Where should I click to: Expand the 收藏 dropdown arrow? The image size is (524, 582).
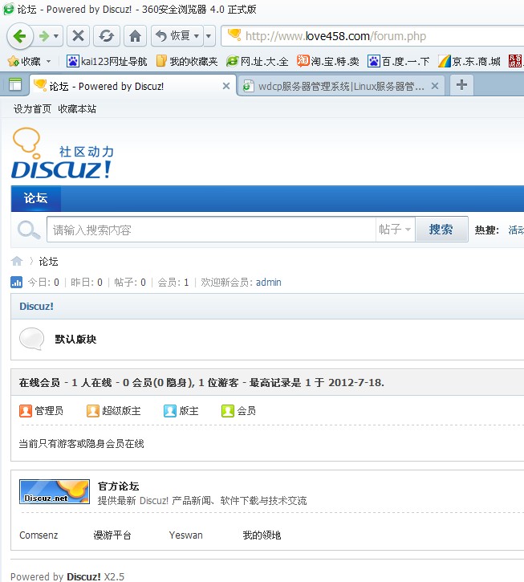[x=49, y=61]
